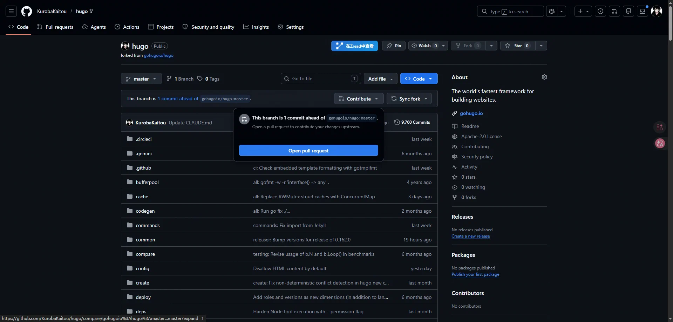Open the Activity link in About

pos(469,167)
